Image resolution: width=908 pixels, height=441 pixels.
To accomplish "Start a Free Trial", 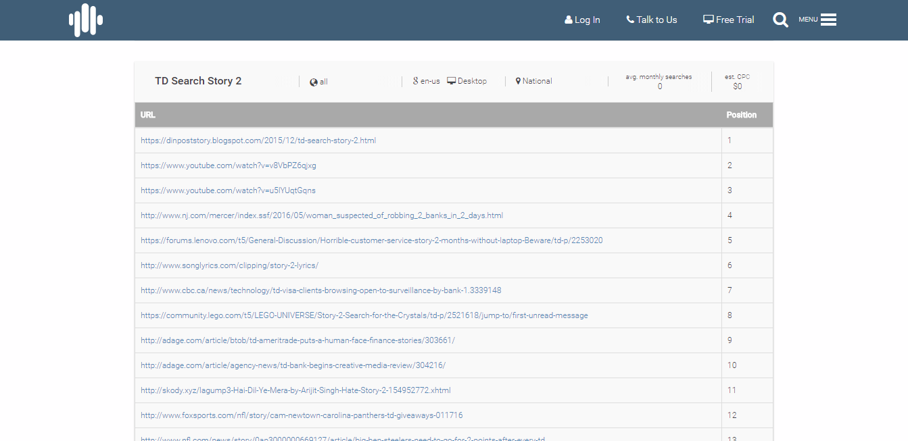I will (x=729, y=20).
